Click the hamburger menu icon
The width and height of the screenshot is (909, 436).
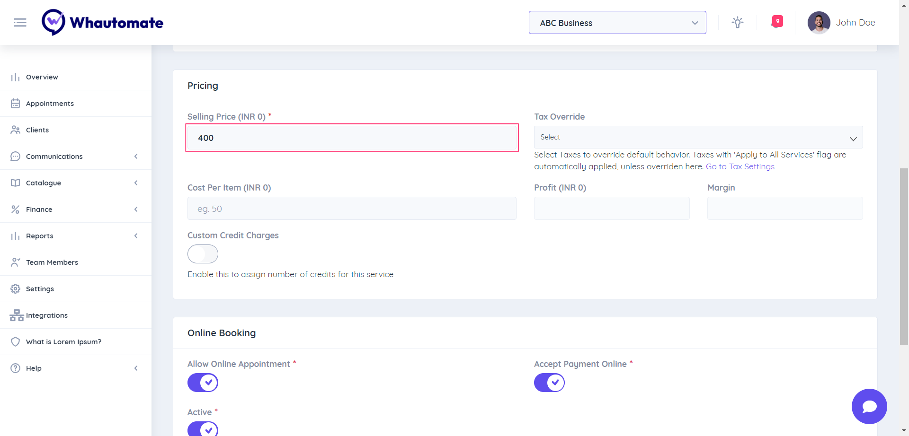(20, 22)
